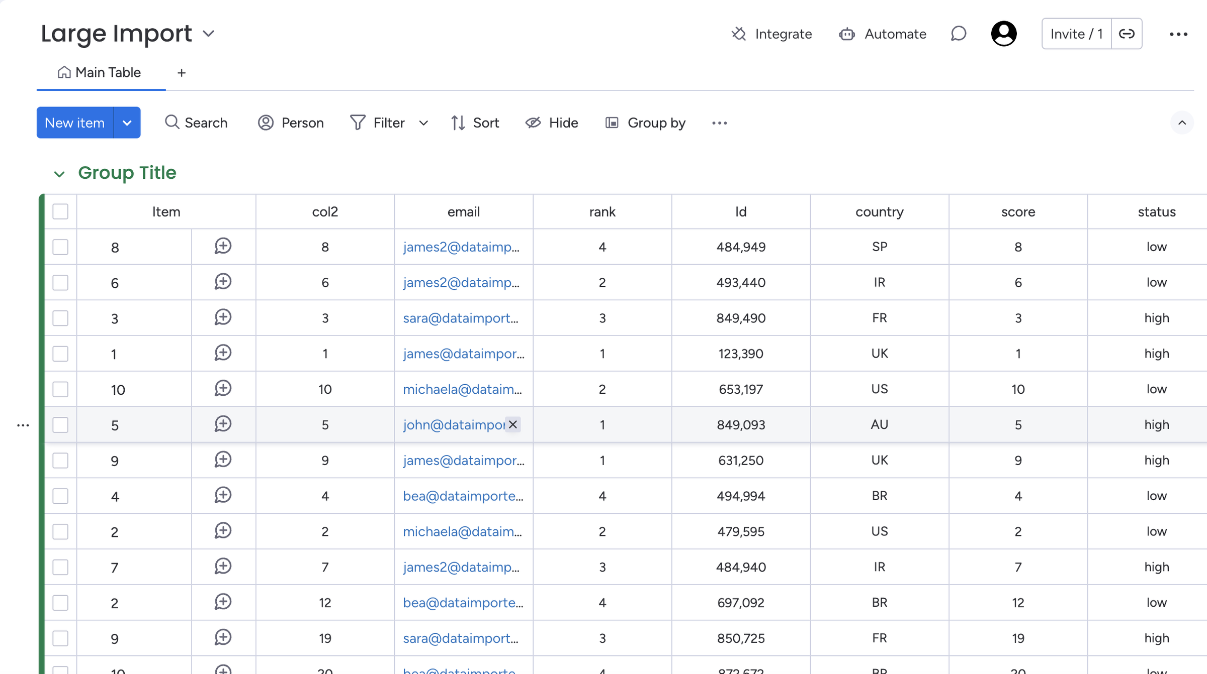1207x674 pixels.
Task: Start conversation on item 1 row
Action: [x=223, y=353]
